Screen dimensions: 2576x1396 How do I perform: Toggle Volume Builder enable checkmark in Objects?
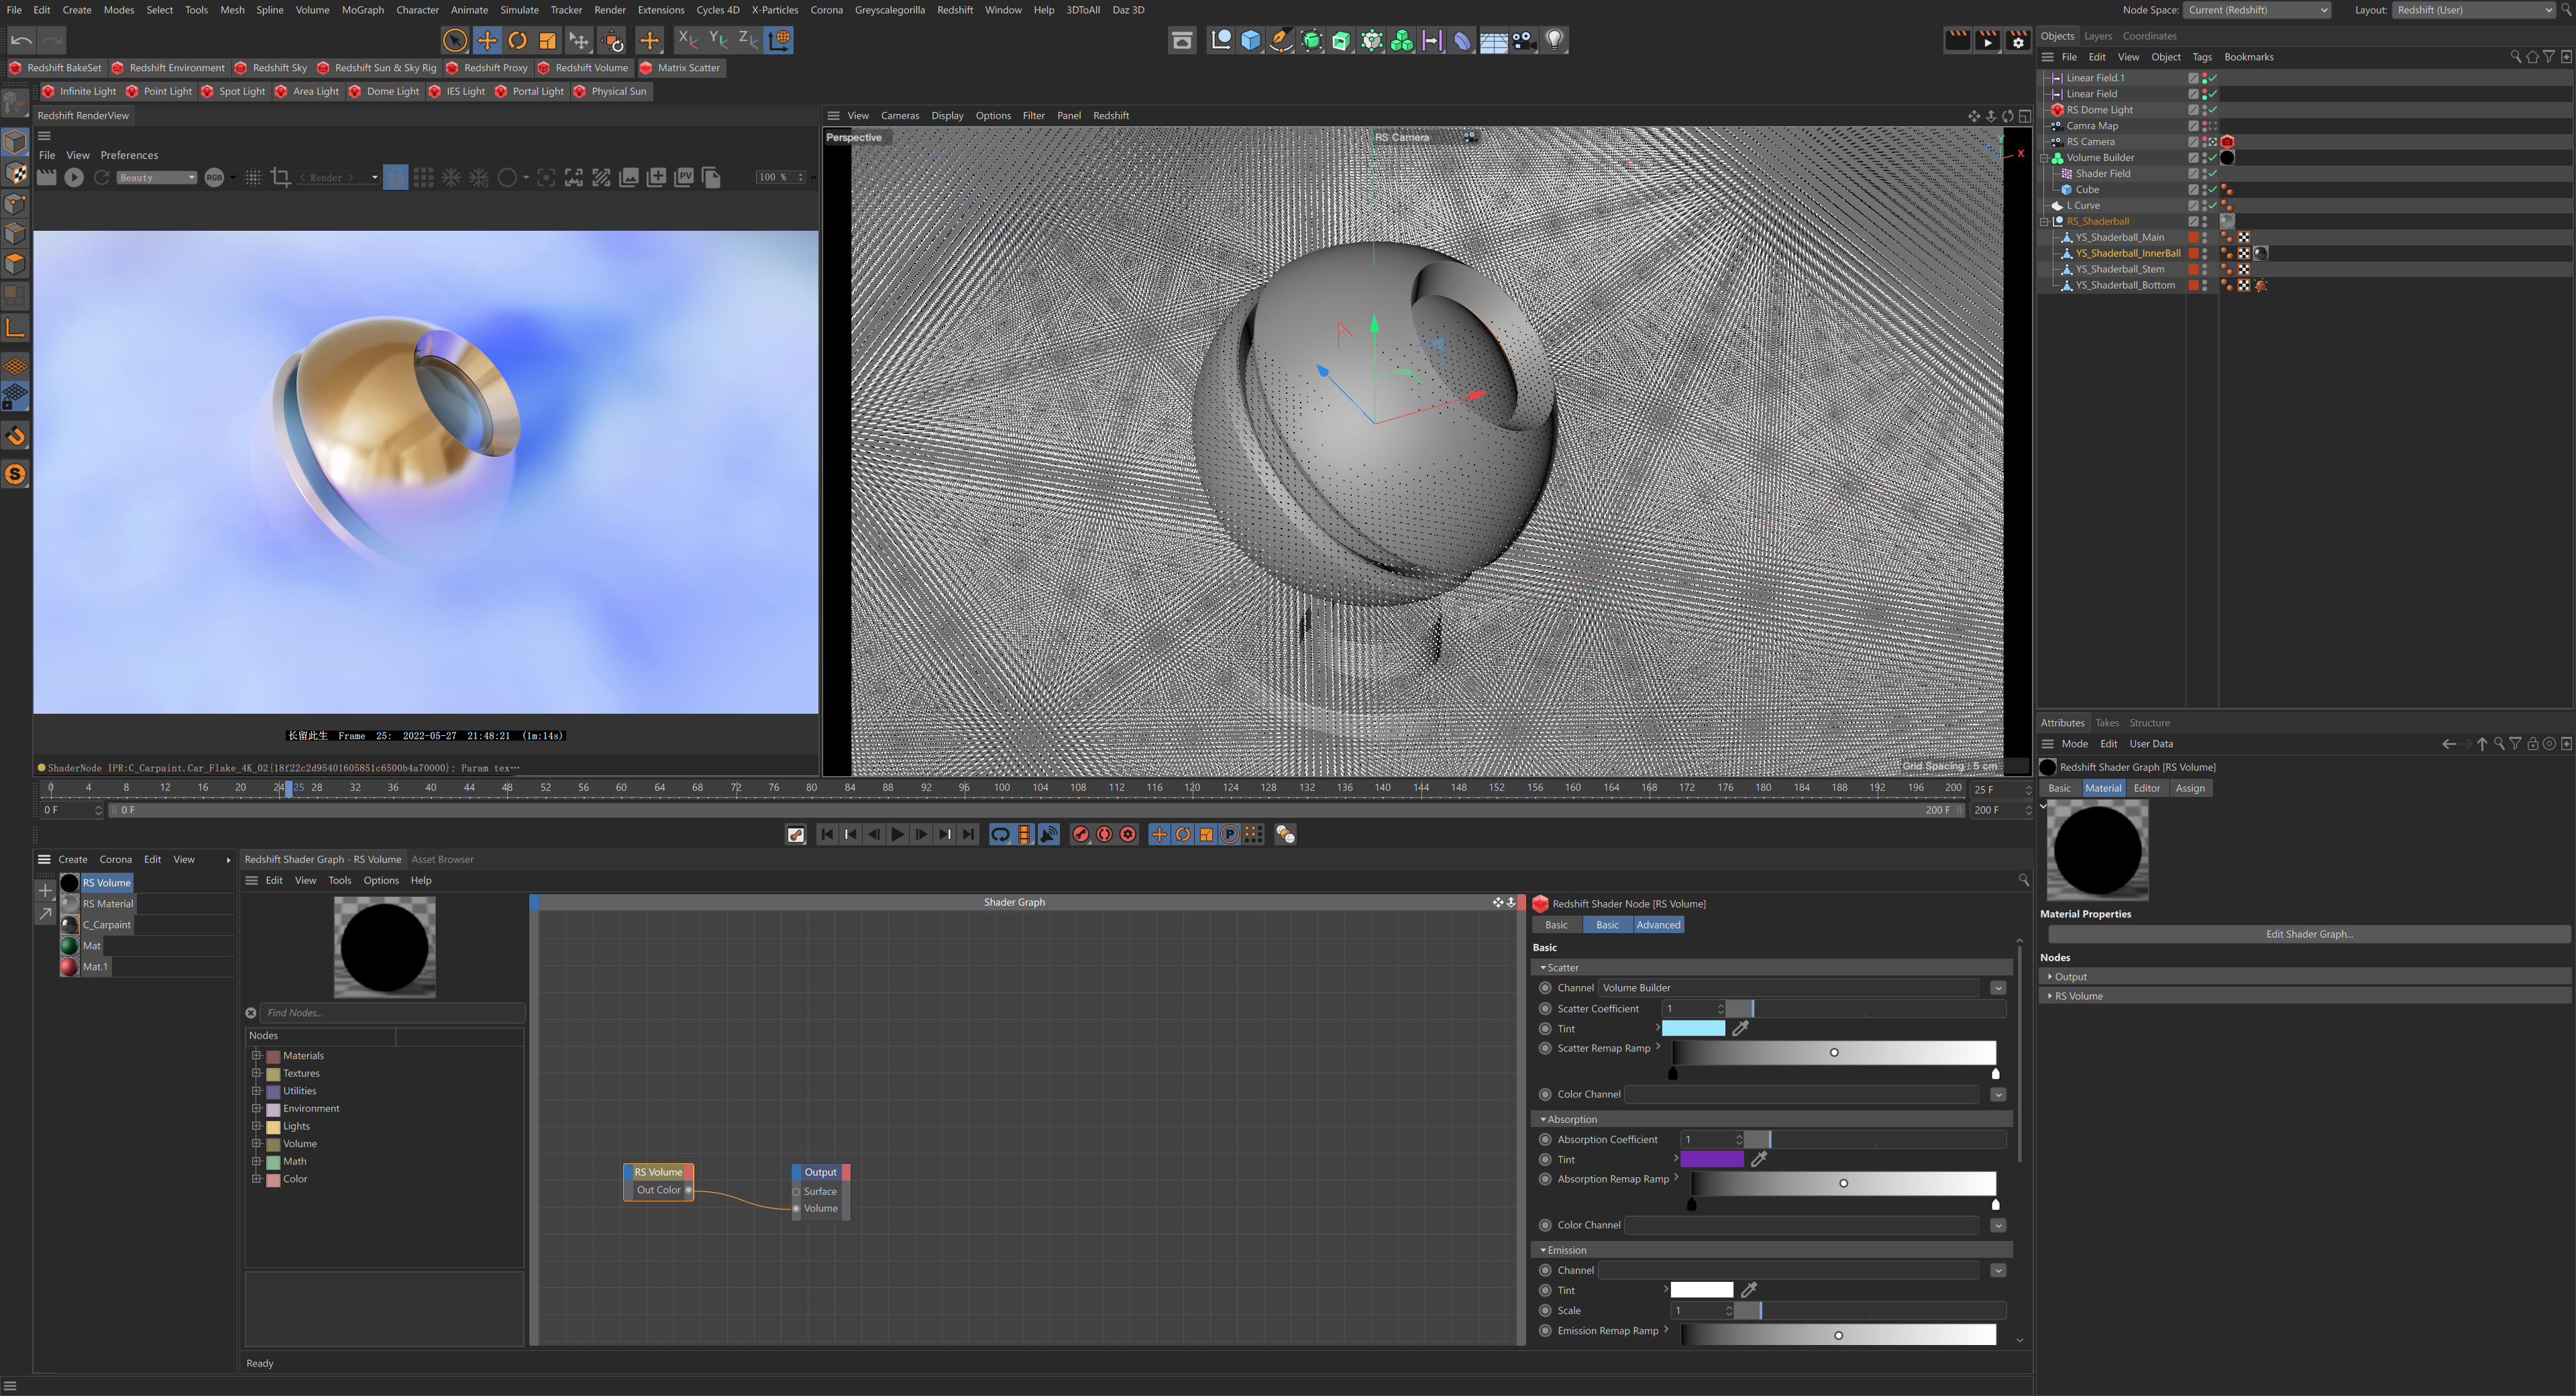pyautogui.click(x=2212, y=158)
